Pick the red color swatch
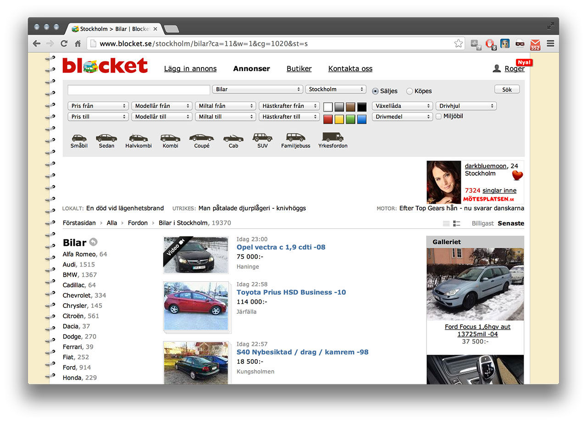 328,119
